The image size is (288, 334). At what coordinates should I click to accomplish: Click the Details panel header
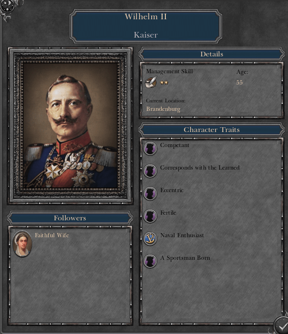[211, 54]
